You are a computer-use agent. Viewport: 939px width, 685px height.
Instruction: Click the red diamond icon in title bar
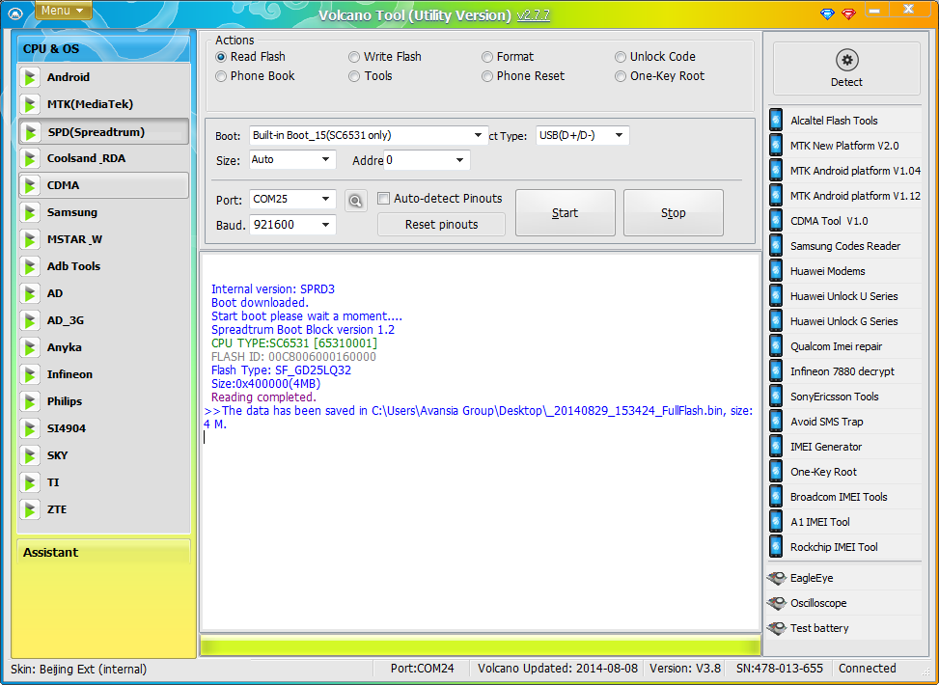(848, 14)
